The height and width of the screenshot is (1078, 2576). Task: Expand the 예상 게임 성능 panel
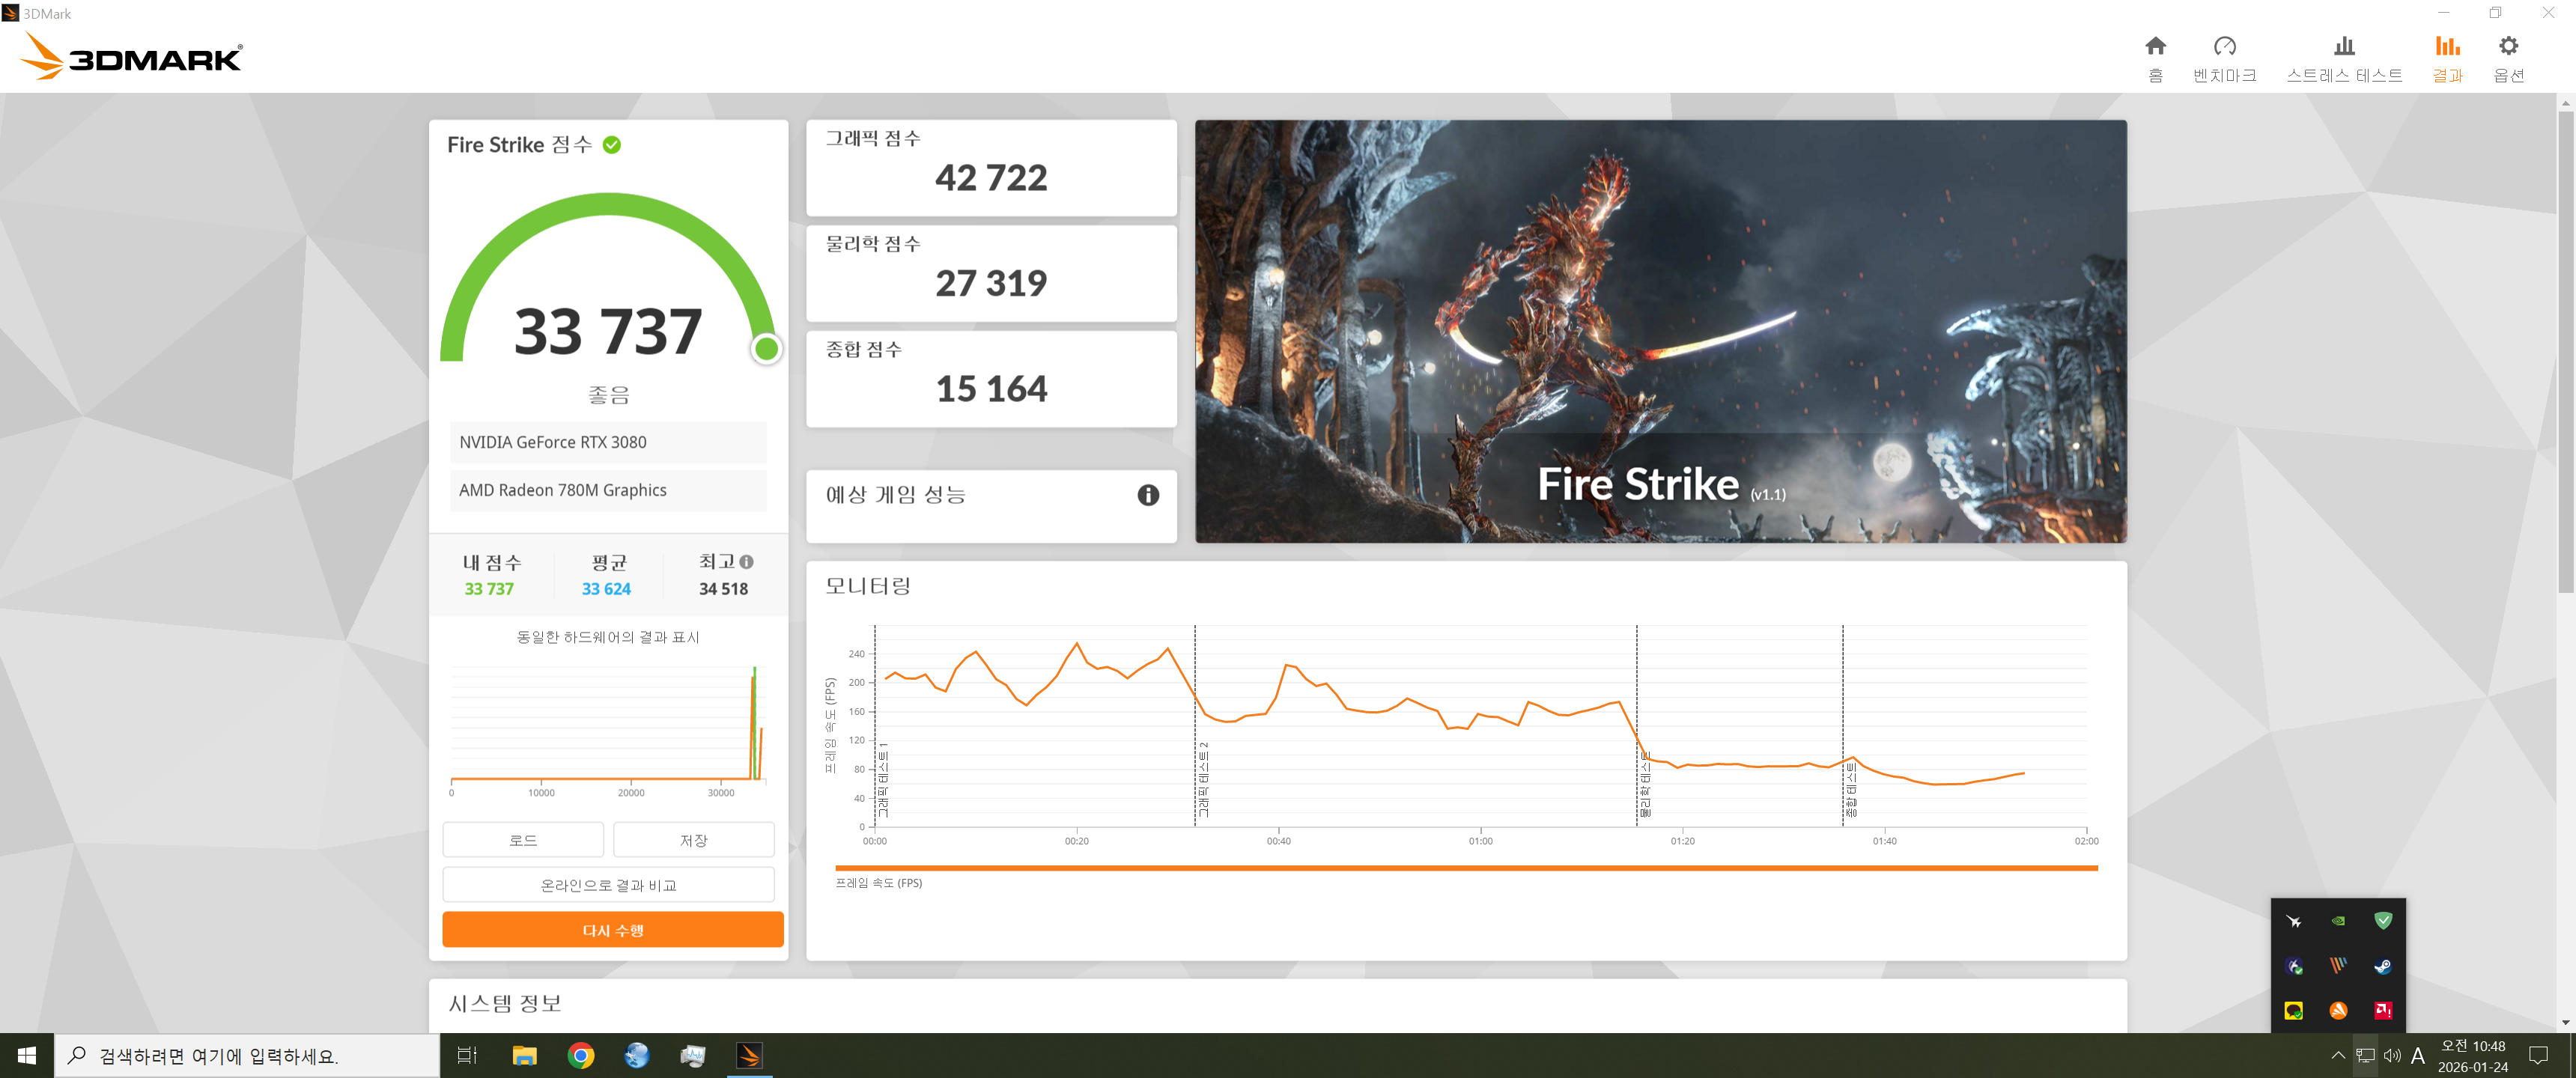pyautogui.click(x=895, y=495)
